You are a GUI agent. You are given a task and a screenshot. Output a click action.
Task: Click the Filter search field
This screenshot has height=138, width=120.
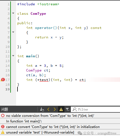point(95,109)
